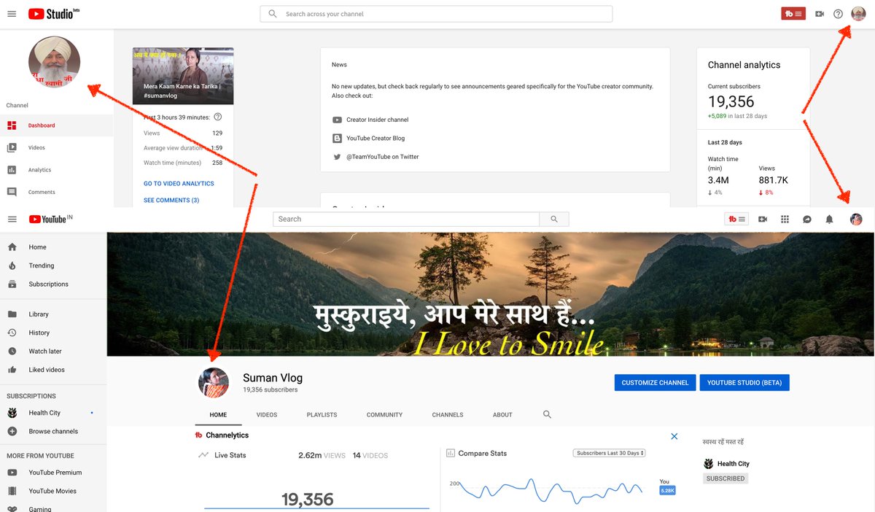
Task: Open Subscriptions in the YouTube sidebar
Action: pyautogui.click(x=53, y=284)
